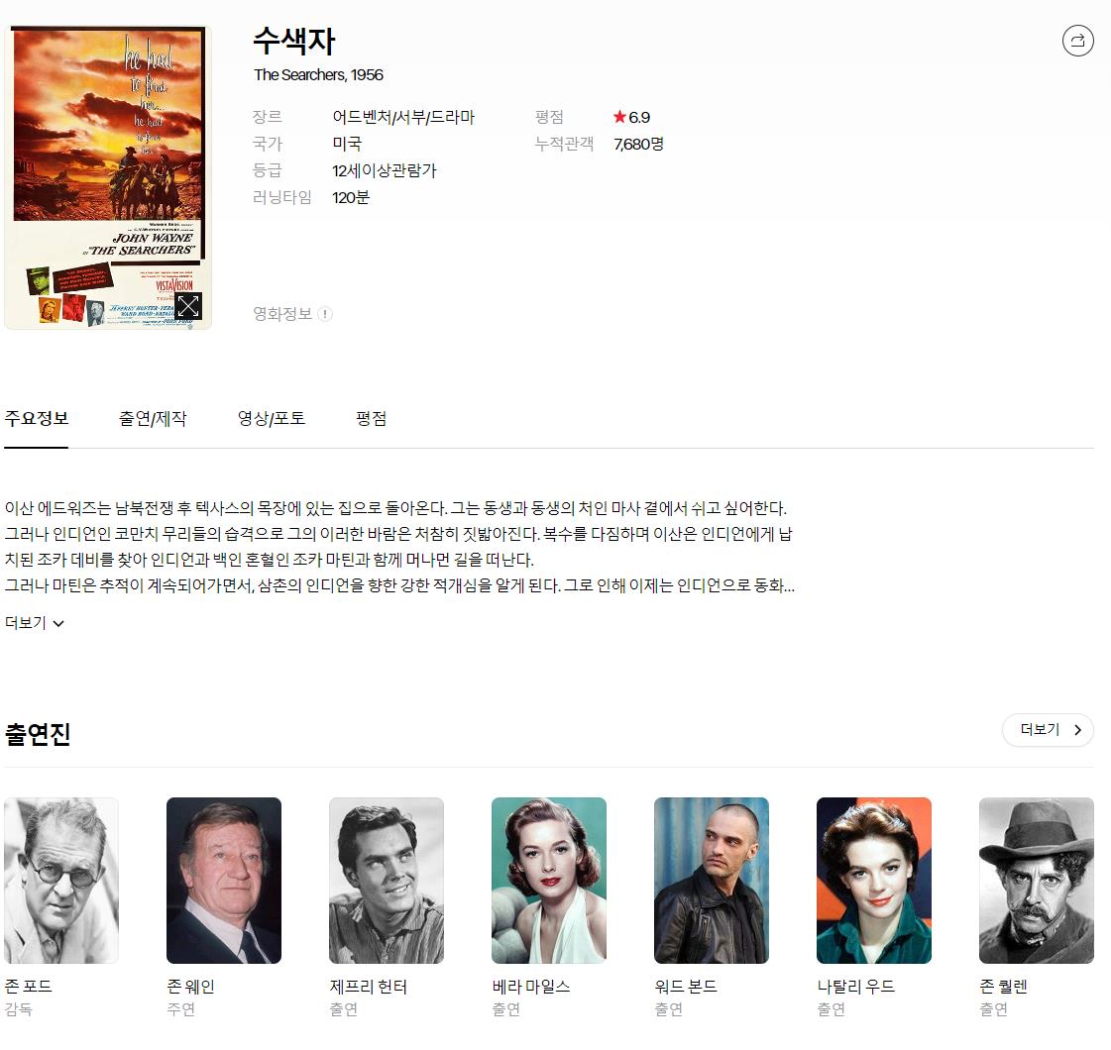Screen dimensions: 1111x1050
Task: Expand the synopsis with 더보기
Action: (35, 623)
